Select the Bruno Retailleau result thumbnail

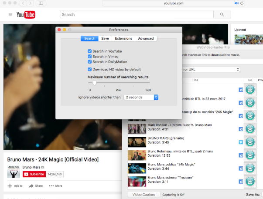tap(137, 155)
